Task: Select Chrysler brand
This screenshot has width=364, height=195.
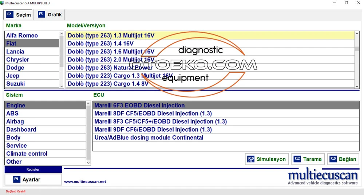Action: tap(32, 60)
